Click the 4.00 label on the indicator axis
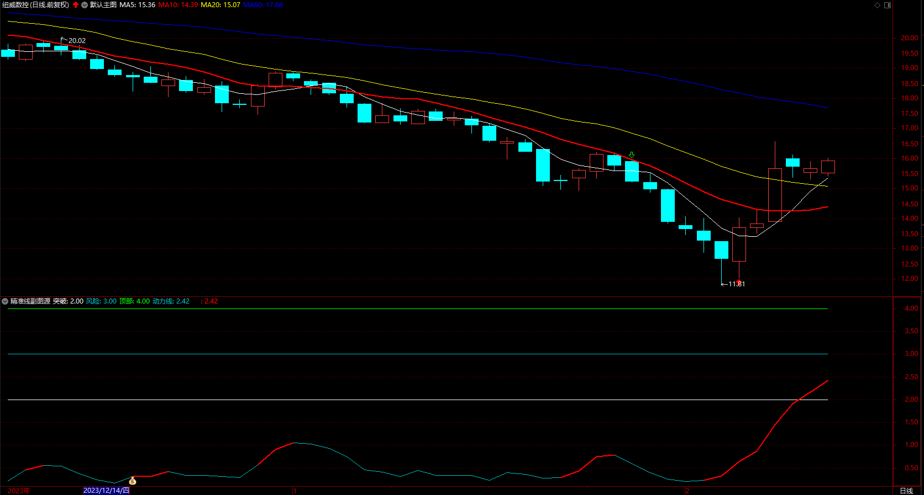This screenshot has height=495, width=924. click(x=911, y=308)
